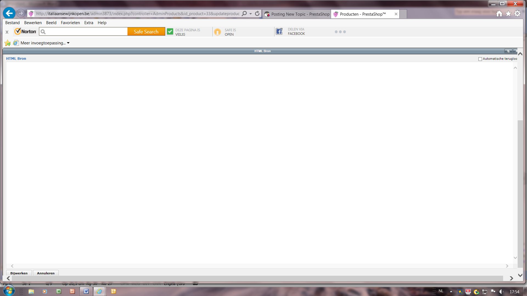
Task: Expand the Meer invoegtoepassing dropdown
Action: coord(68,43)
